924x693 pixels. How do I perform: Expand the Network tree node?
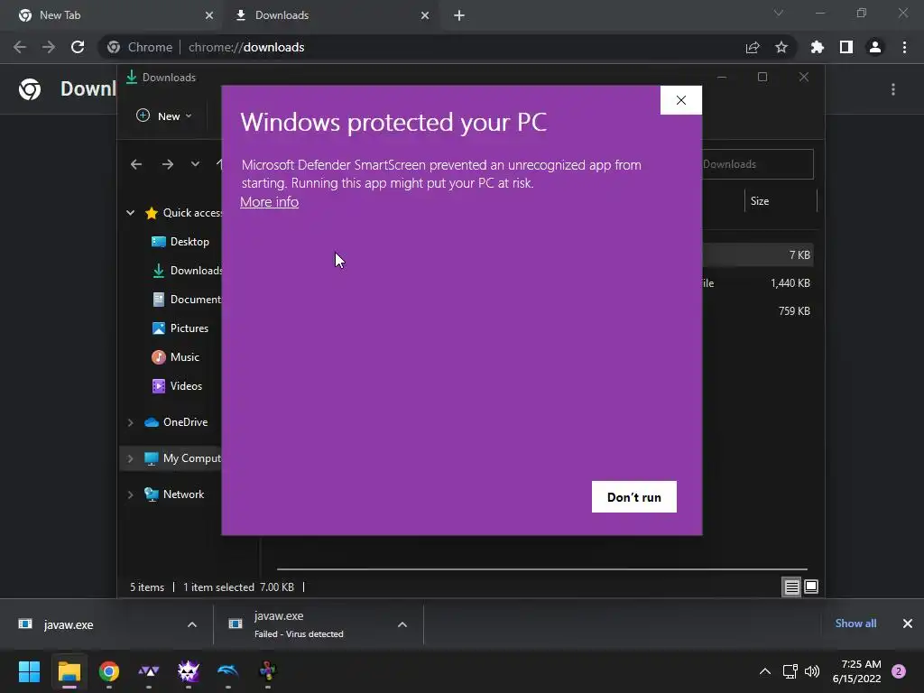click(x=130, y=494)
